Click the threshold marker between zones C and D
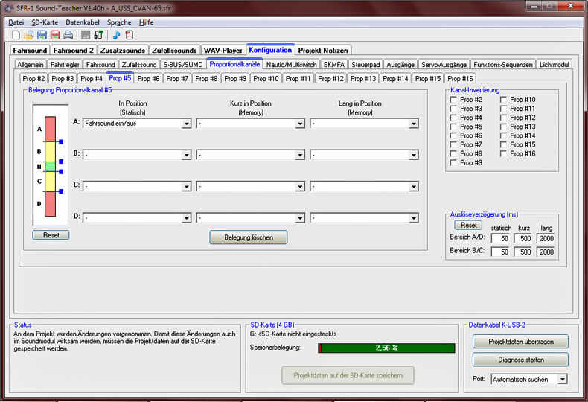The width and height of the screenshot is (588, 402). [x=61, y=191]
